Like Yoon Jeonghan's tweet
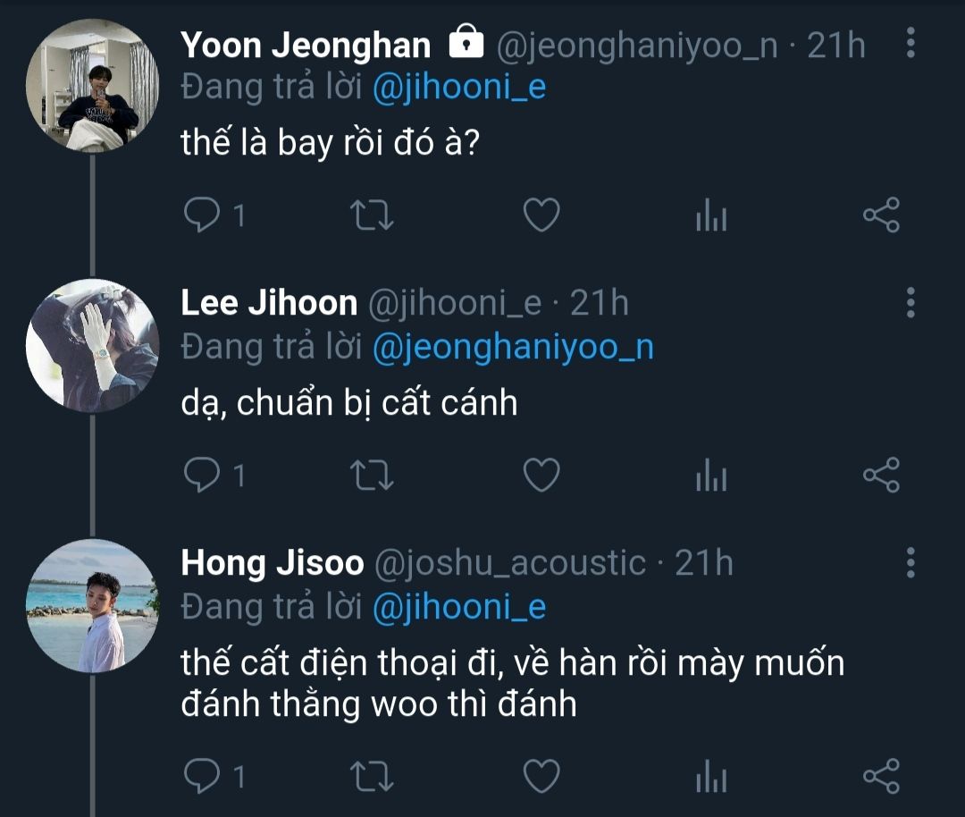The height and width of the screenshot is (817, 965). (x=541, y=215)
